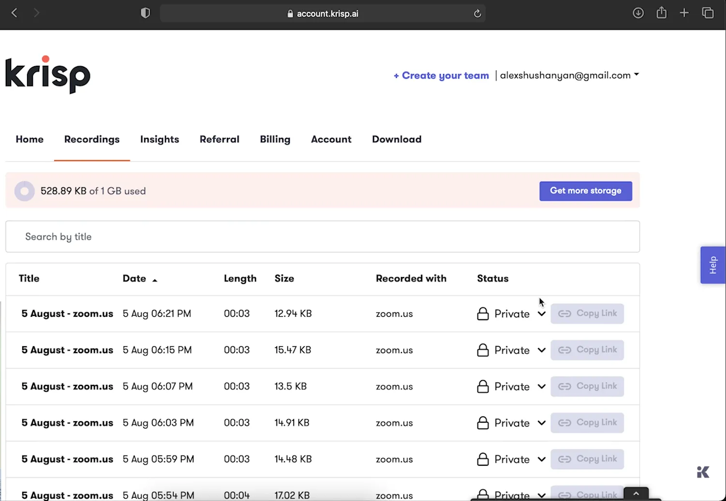Click the Get more storage button

pyautogui.click(x=586, y=191)
